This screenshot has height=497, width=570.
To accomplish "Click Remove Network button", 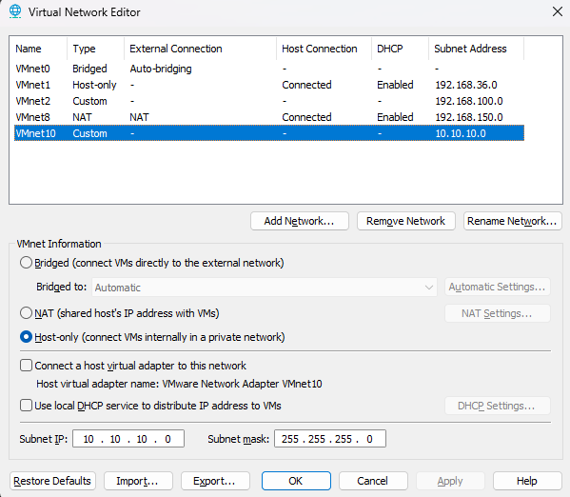I will tap(406, 221).
